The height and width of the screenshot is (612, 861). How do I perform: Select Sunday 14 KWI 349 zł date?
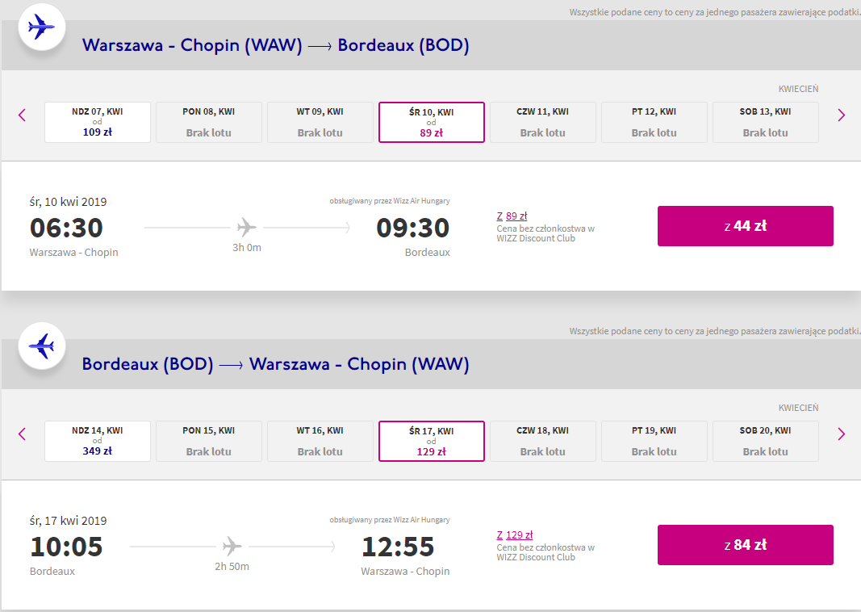coord(98,441)
